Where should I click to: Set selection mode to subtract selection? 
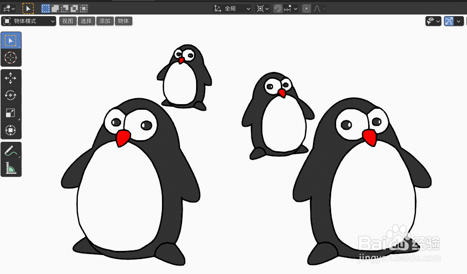(x=65, y=9)
